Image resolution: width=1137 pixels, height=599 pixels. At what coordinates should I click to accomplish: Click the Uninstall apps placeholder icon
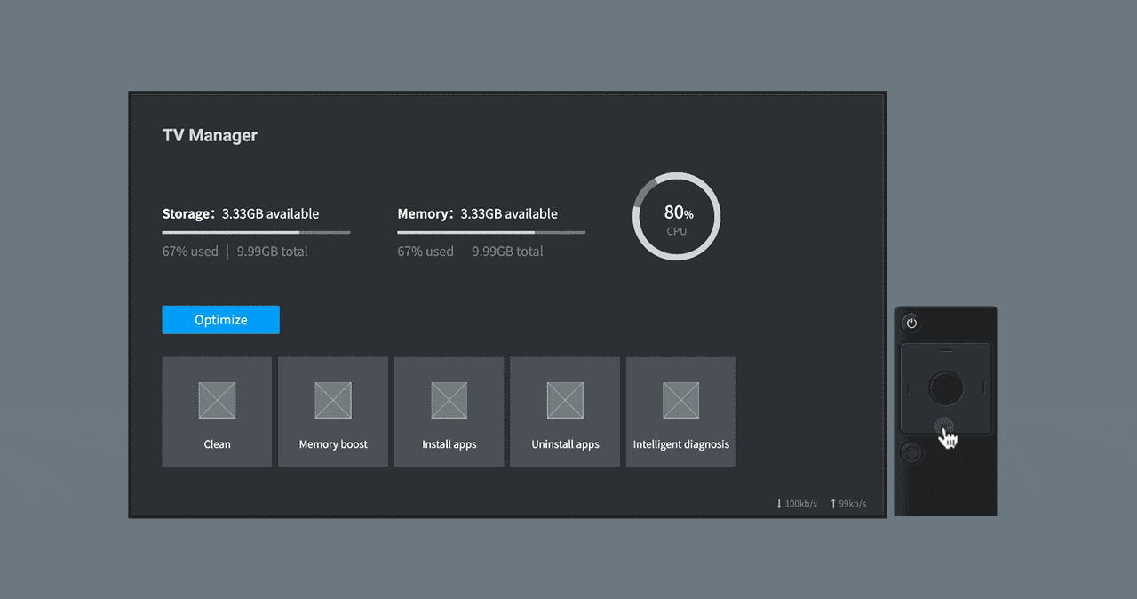coord(565,400)
